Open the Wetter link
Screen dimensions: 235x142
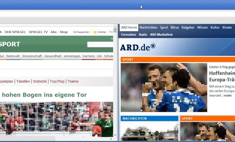pyautogui.click(x=102, y=32)
